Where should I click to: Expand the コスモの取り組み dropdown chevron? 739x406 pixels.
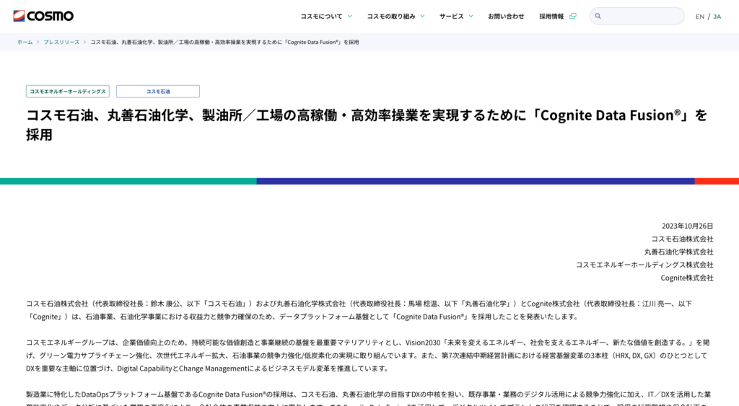point(422,16)
